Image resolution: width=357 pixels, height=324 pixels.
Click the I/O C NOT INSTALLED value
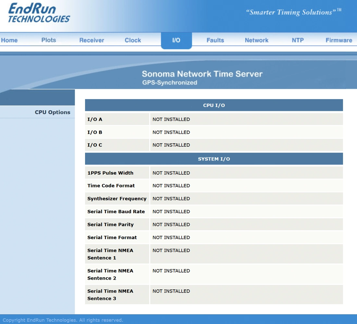[171, 145]
